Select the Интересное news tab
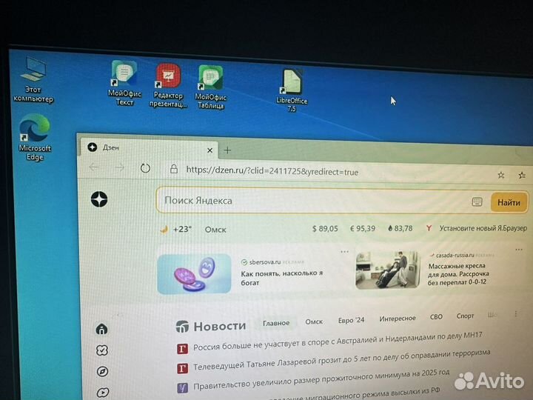Viewport: 533px width, 400px height. pos(398,319)
